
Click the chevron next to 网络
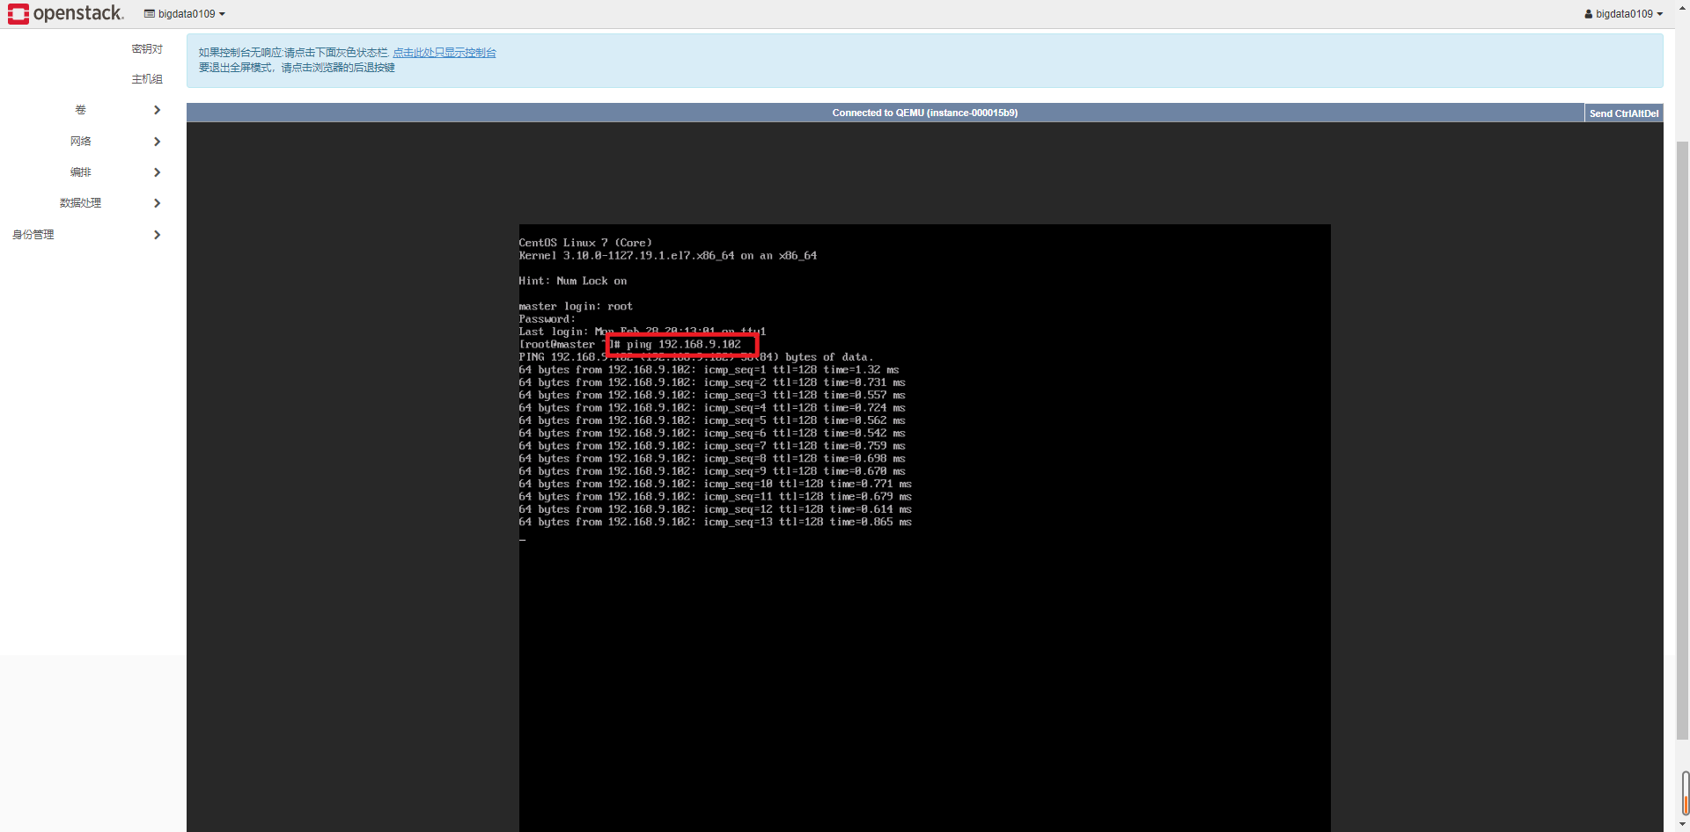pos(157,142)
